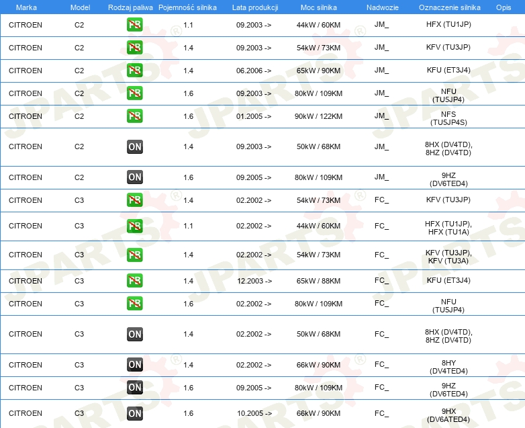Screen dimensions: 525x428
Task: Select the KFV (TU3JP), KFV (TU3A) cell
Action: pos(448,257)
